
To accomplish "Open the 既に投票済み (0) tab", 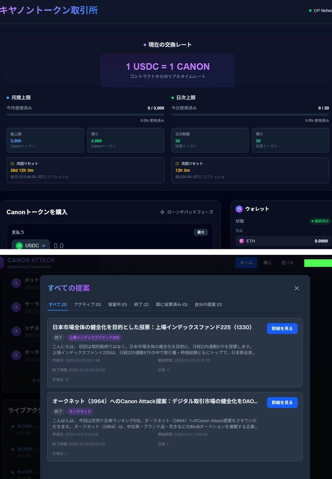I will (172, 305).
